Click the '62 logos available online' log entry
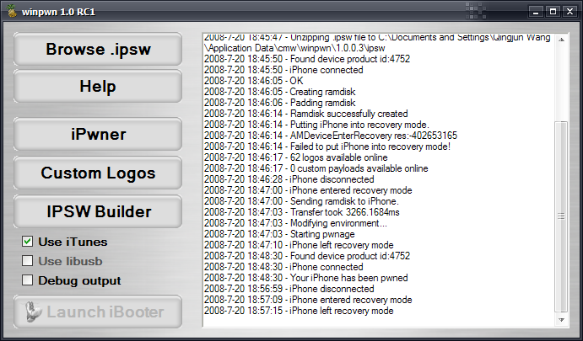 click(296, 157)
